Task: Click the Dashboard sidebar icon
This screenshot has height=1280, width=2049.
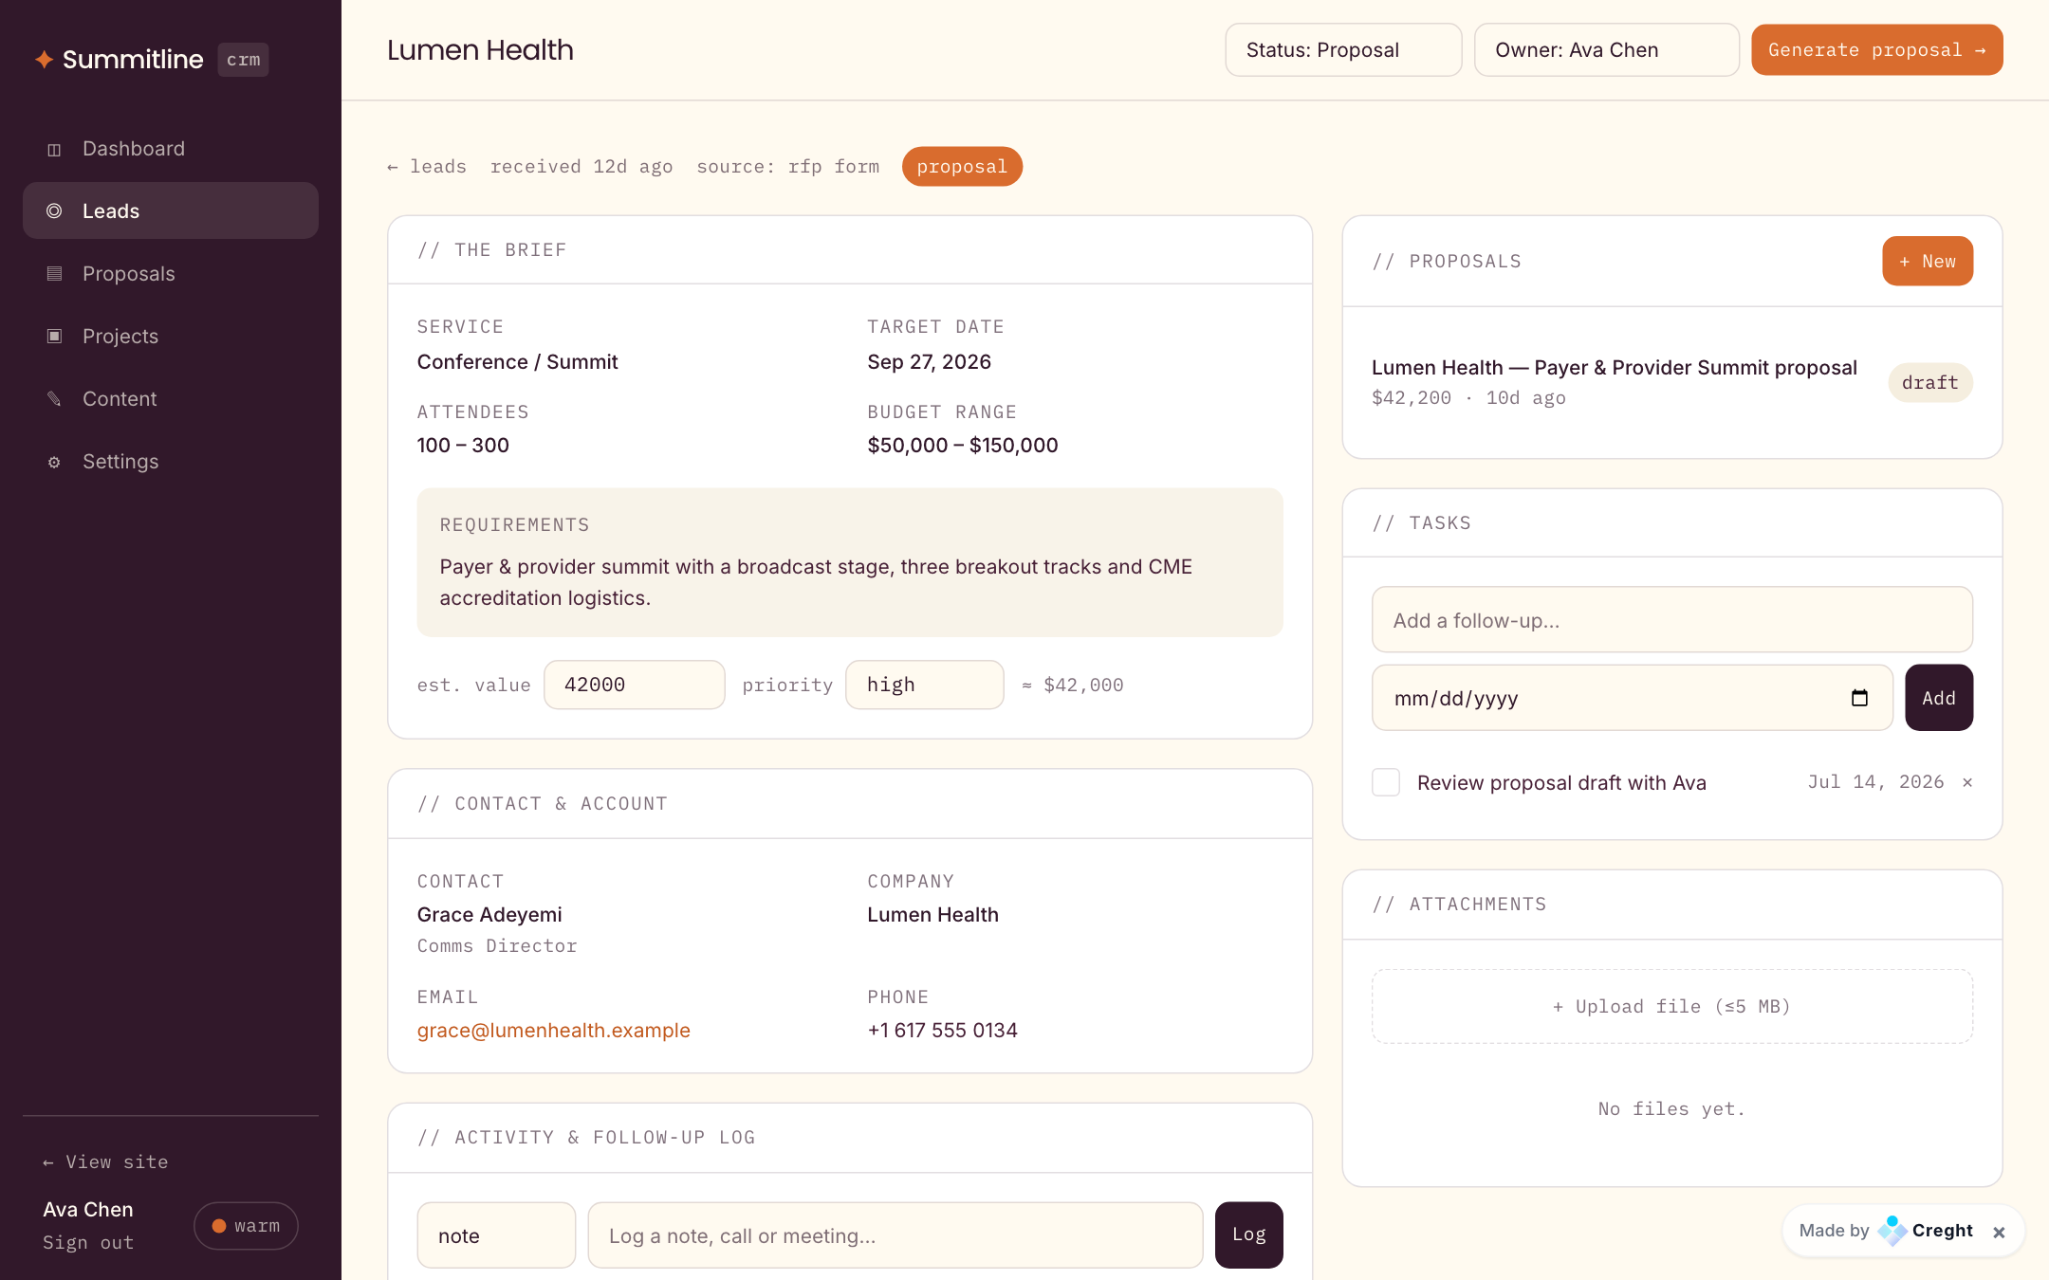Action: pos(54,149)
